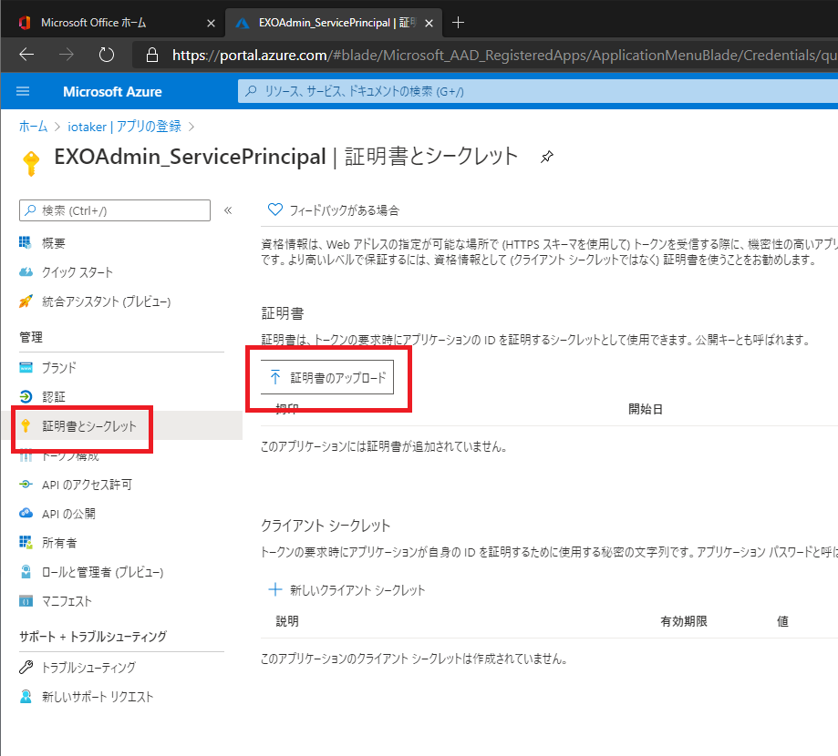This screenshot has width=838, height=756.
Task: Click the browser back arrow
Action: click(26, 56)
